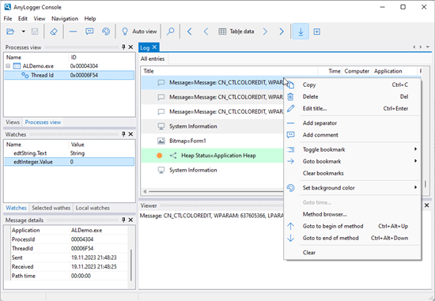Viewport: 435px width, 301px height.
Task: Switch to Processes view tab
Action: tap(43, 122)
